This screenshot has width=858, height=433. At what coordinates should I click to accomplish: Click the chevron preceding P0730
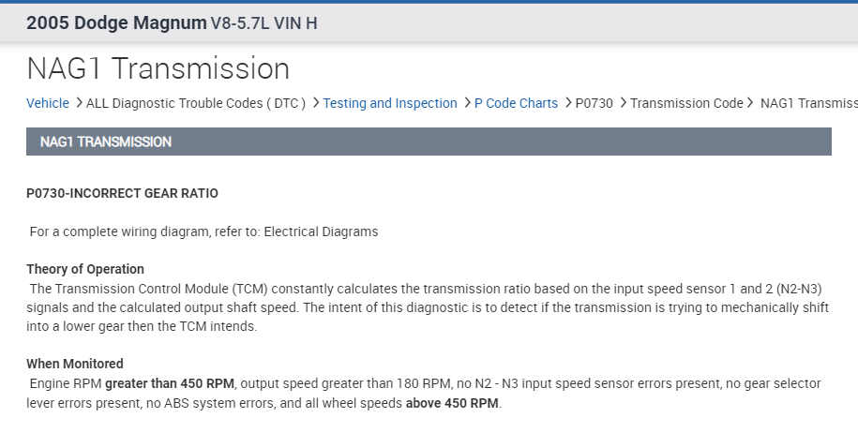click(567, 103)
